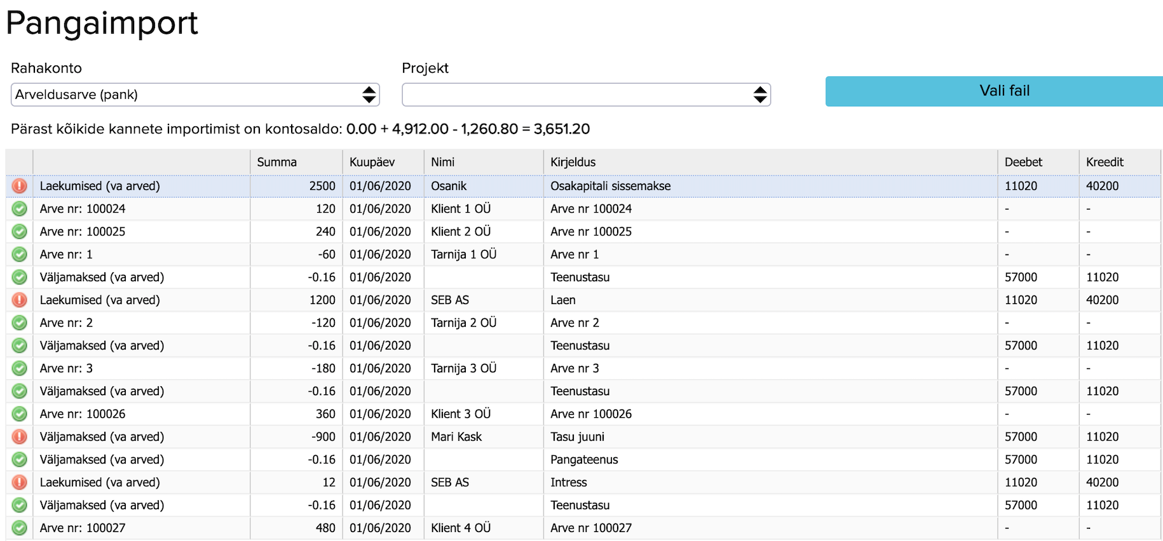Open the Rahakonto dropdown
1163x541 pixels.
pyautogui.click(x=195, y=95)
